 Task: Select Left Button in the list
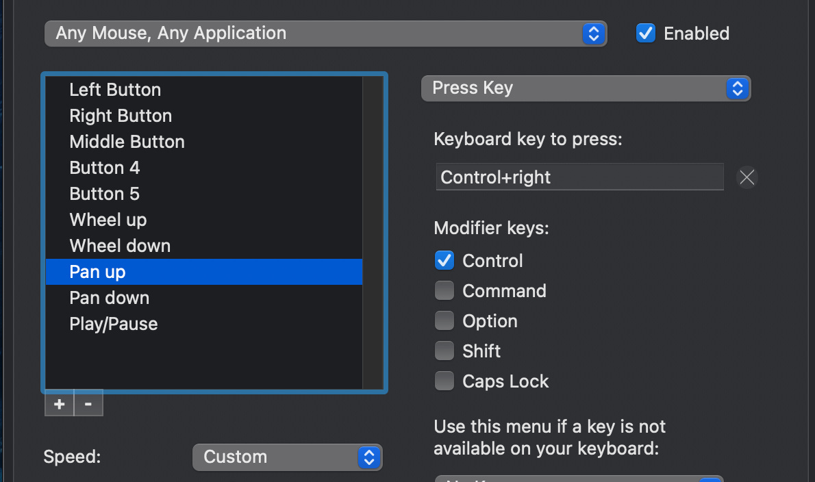115,90
